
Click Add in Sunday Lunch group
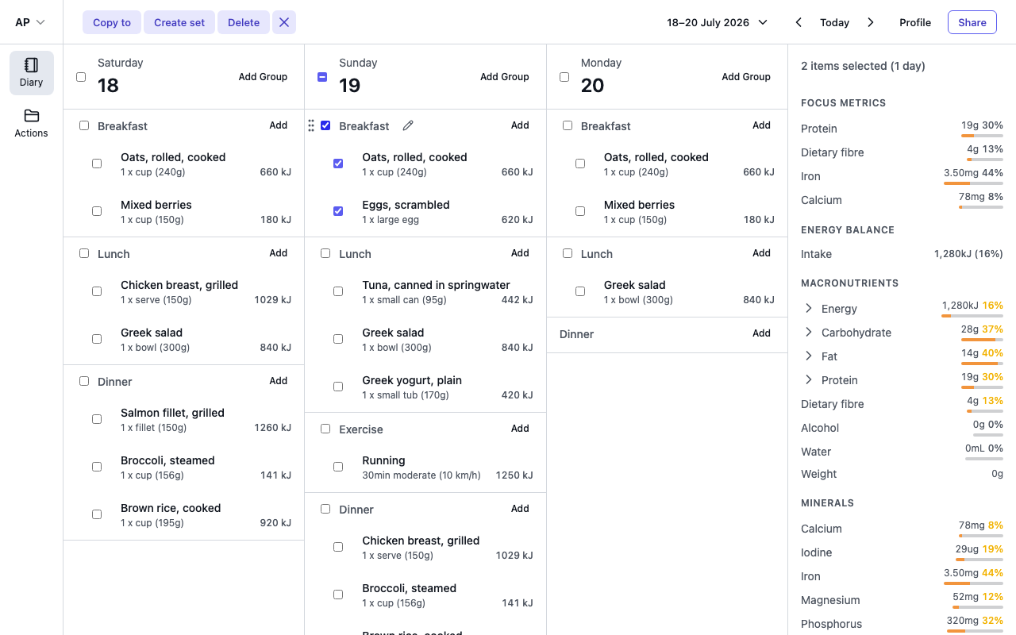[x=520, y=253]
